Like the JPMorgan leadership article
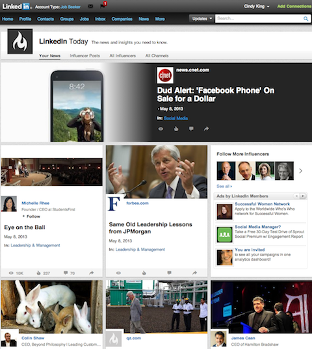312x349 pixels. pyautogui.click(x=144, y=273)
